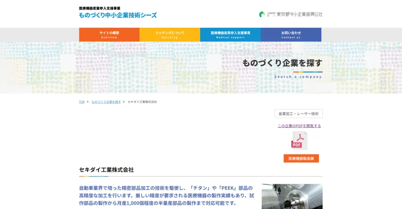This screenshot has height=209, width=402.
Task: Click the ものづくり企業を探す page heading
Action: coord(282,63)
